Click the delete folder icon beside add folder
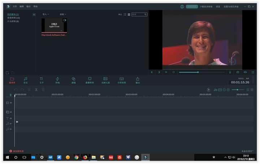Screen dimensions: 260x164 (x=13, y=73)
